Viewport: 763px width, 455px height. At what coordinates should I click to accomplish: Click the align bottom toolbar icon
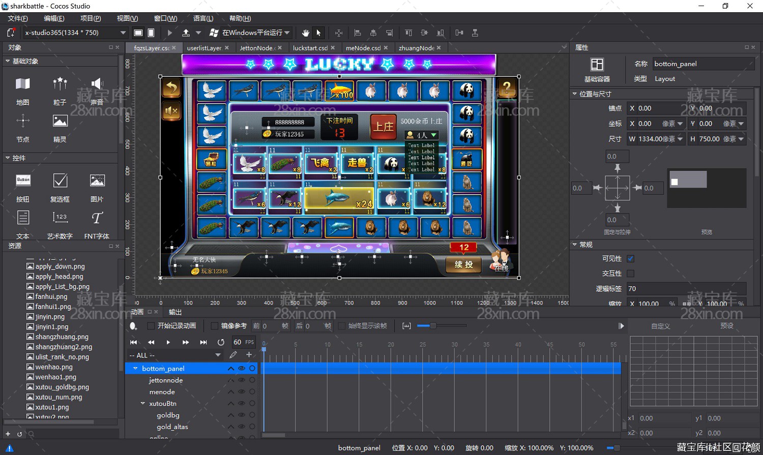(441, 33)
